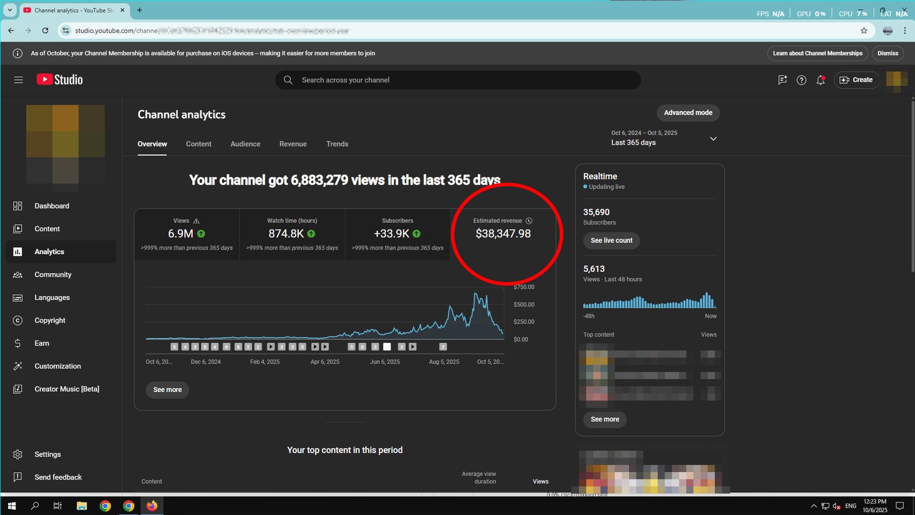The height and width of the screenshot is (515, 915).
Task: Expand the hidden tabs chevron in taskbar tray
Action: click(x=813, y=506)
